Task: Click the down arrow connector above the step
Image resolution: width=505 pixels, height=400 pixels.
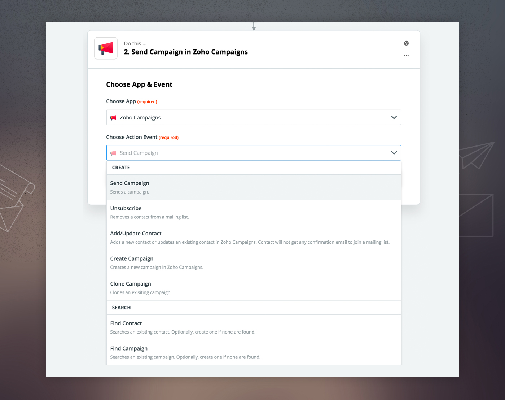Action: pyautogui.click(x=254, y=26)
